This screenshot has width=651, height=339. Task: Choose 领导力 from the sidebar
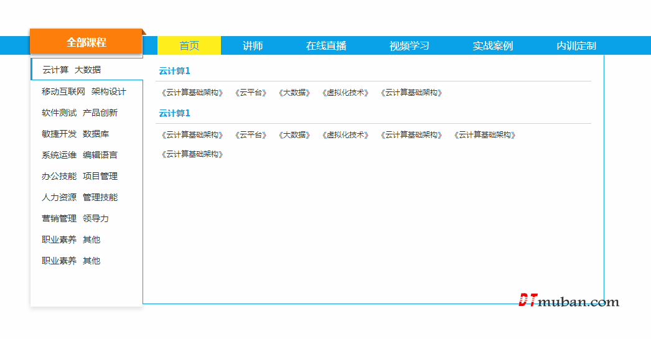point(96,218)
